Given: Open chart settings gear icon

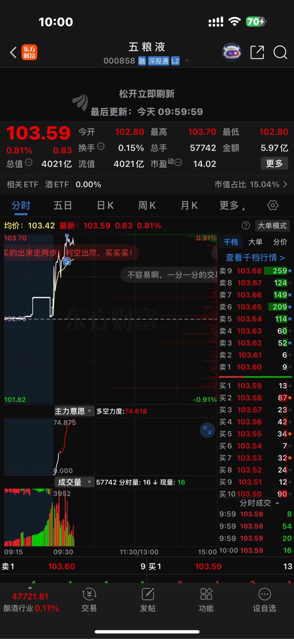Looking at the screenshot, I should [x=273, y=205].
